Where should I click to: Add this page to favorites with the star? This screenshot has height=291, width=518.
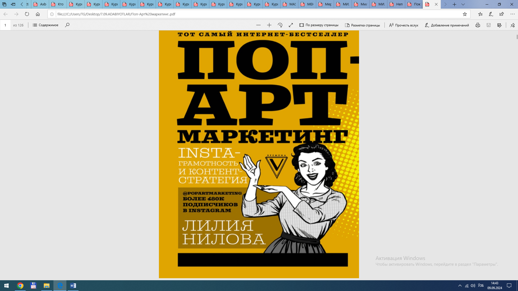(x=465, y=14)
